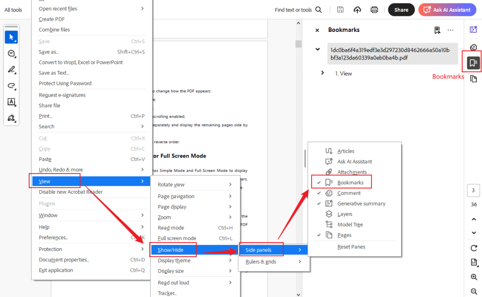The image size is (482, 297).
Task: Open the Bookmarks panel icon
Action: point(472,61)
